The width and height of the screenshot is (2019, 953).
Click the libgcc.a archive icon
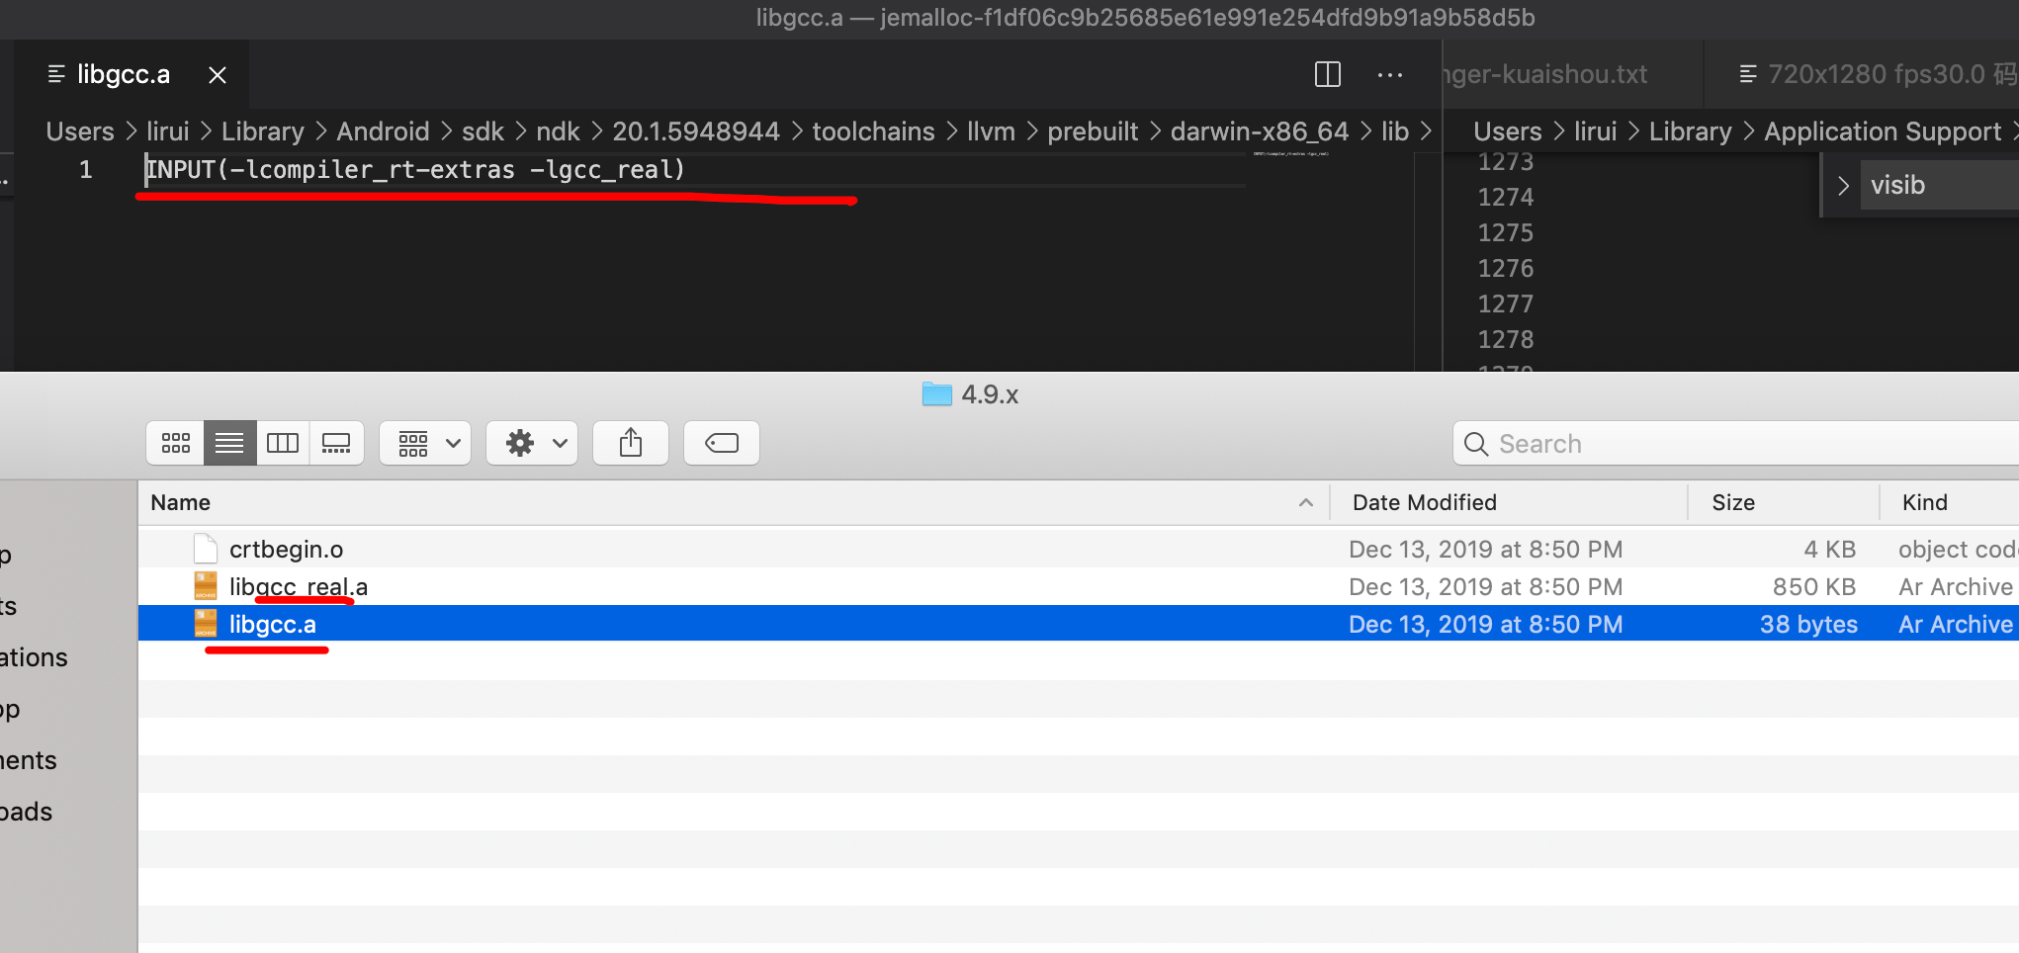[206, 624]
